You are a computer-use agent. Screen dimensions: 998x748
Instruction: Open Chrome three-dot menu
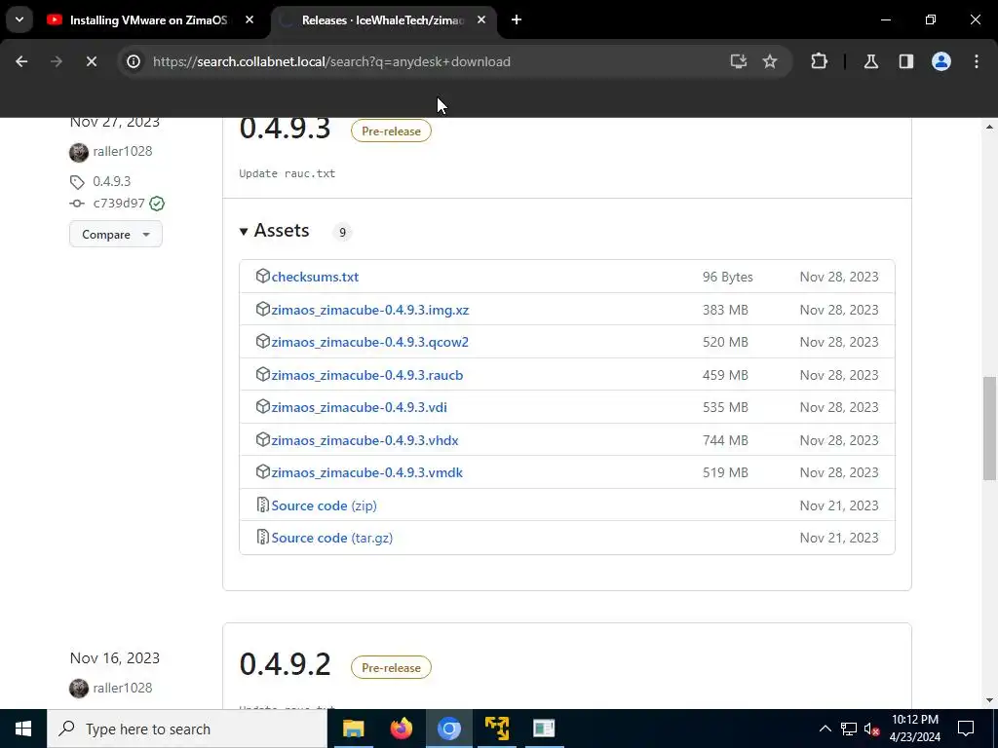point(977,61)
